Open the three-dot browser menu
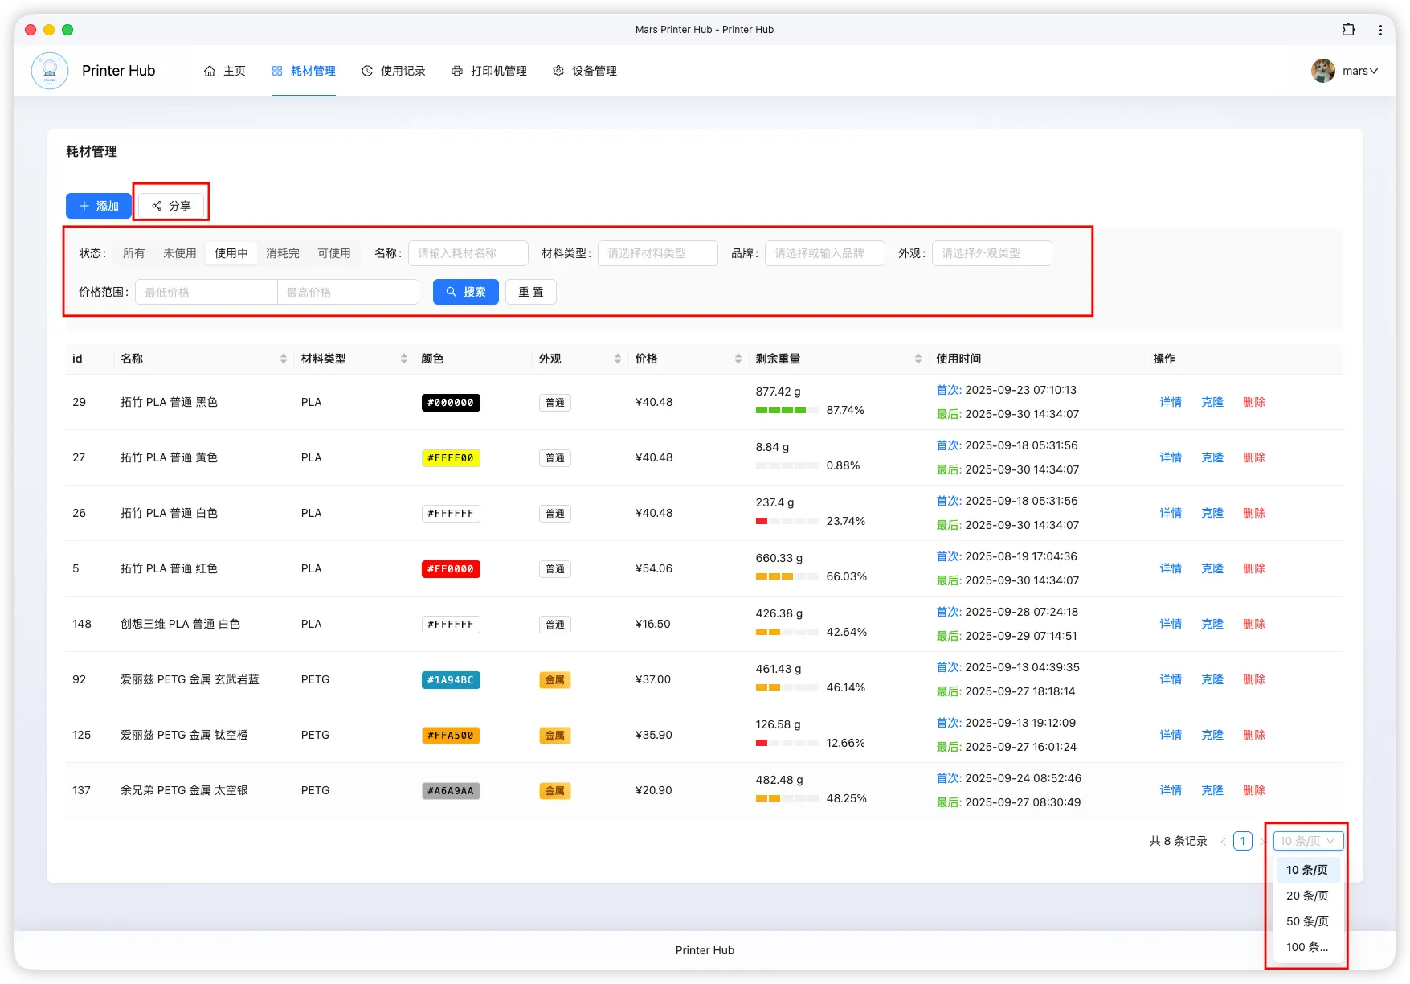 [x=1380, y=30]
